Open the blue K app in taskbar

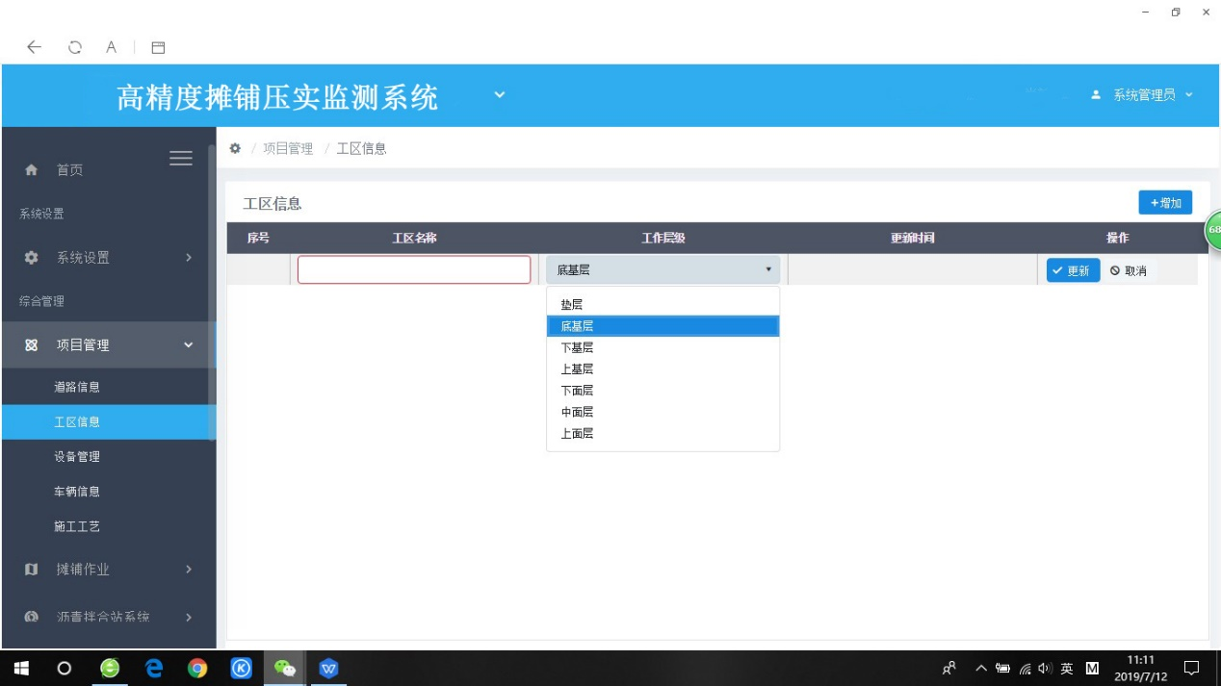[x=242, y=668]
